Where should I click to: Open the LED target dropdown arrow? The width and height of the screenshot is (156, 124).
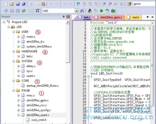(x=76, y=11)
